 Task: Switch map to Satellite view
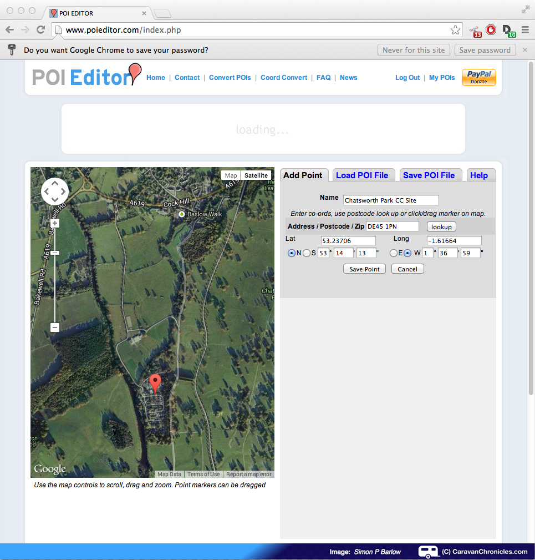256,175
